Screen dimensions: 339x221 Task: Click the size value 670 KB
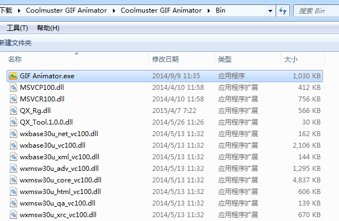pos(309,215)
